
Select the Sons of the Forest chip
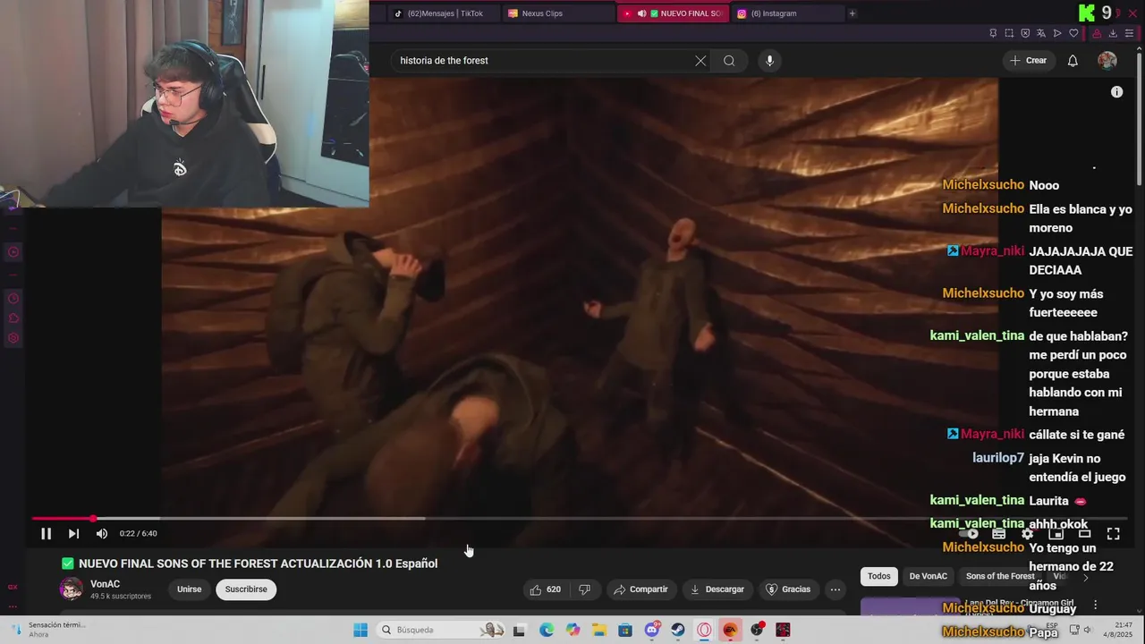point(999,576)
